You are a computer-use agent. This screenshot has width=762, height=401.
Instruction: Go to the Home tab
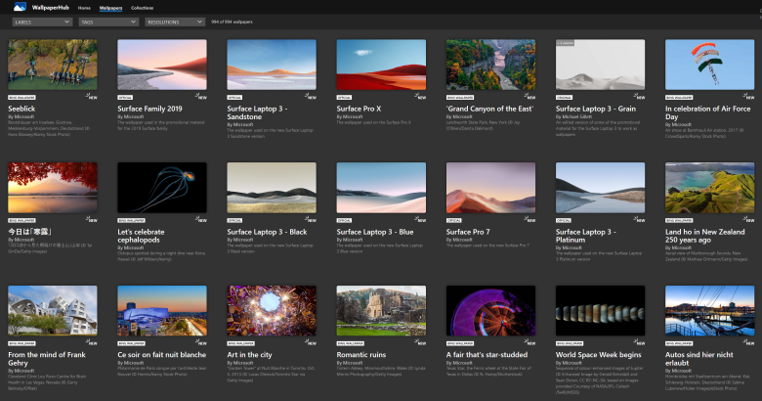tap(84, 7)
